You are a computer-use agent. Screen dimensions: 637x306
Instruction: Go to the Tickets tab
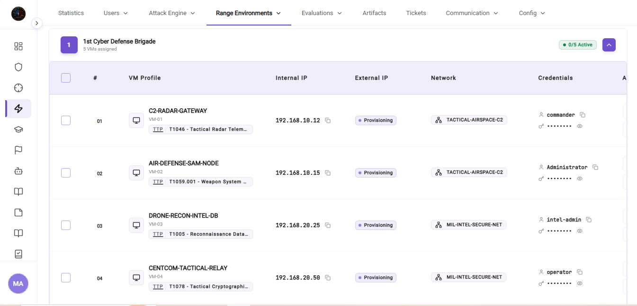pyautogui.click(x=416, y=13)
